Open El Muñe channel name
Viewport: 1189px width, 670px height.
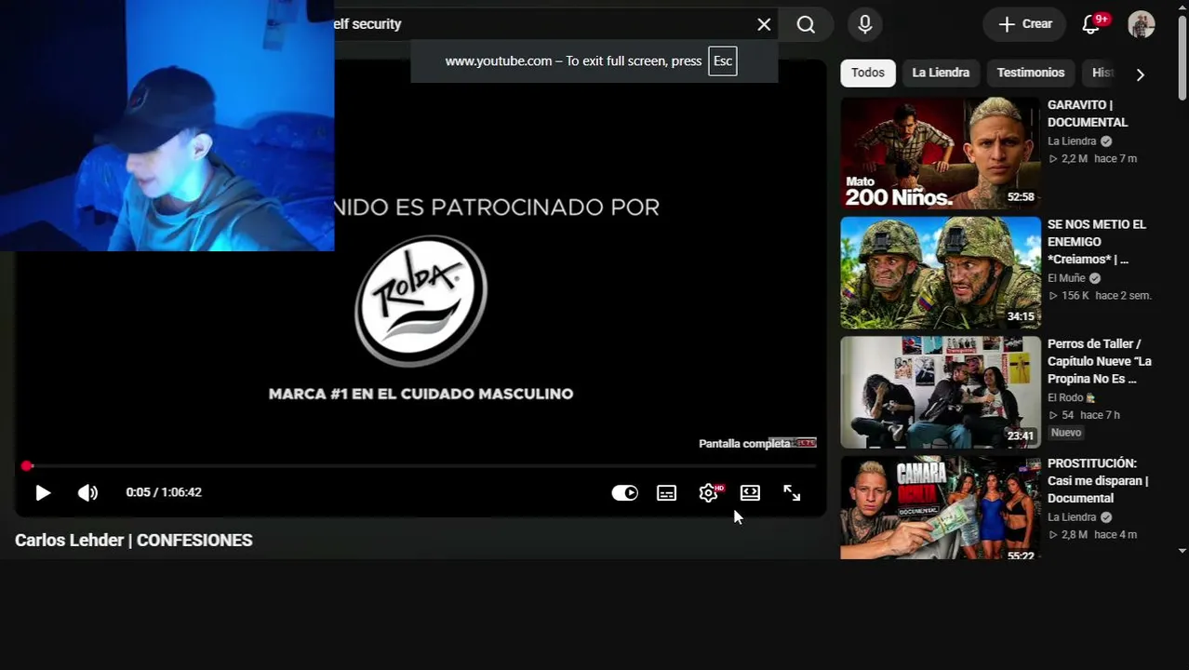(x=1067, y=278)
